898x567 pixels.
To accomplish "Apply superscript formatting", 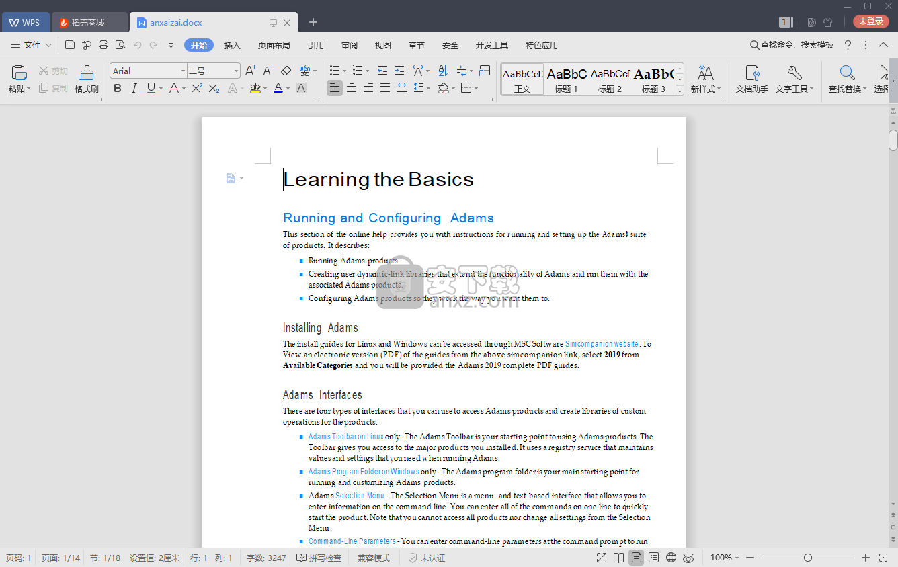I will pos(197,88).
